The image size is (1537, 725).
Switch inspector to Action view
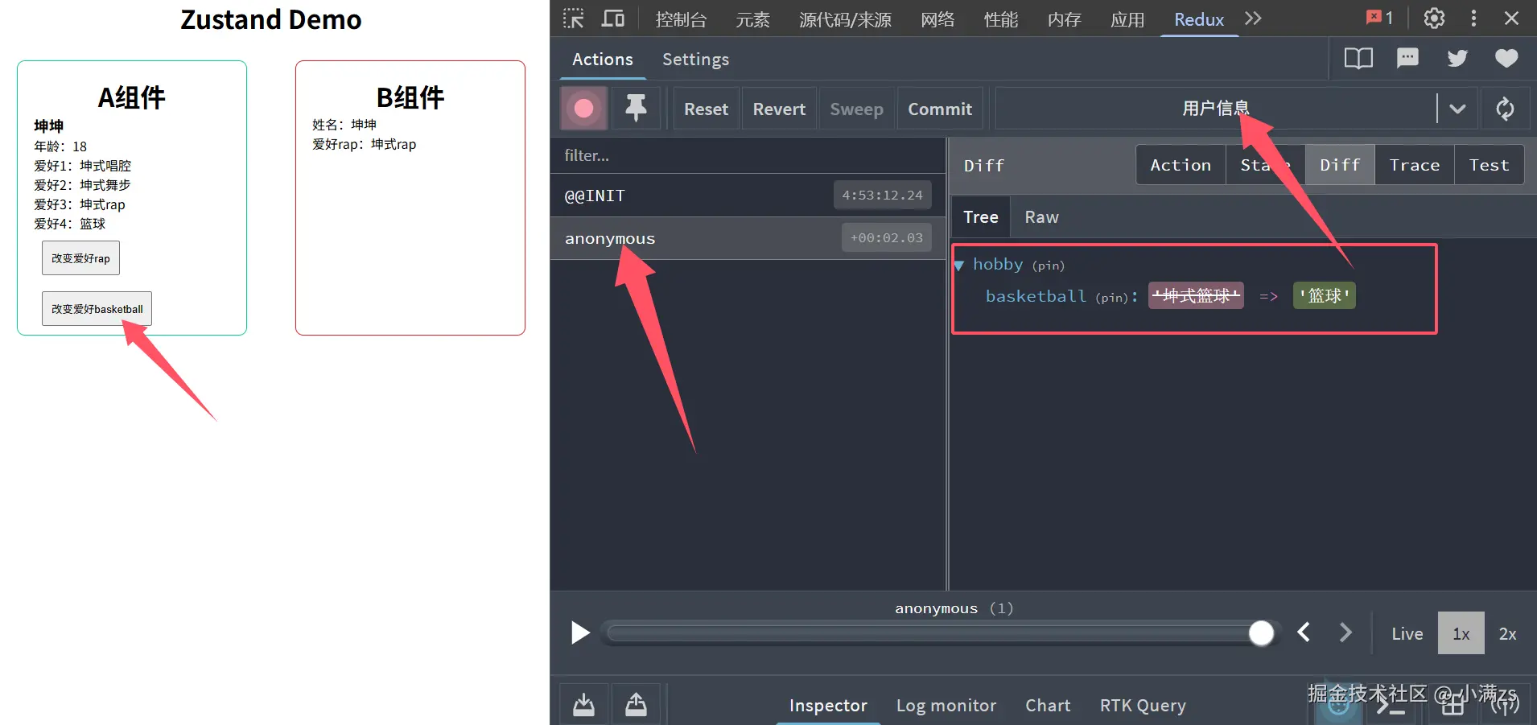(1181, 165)
